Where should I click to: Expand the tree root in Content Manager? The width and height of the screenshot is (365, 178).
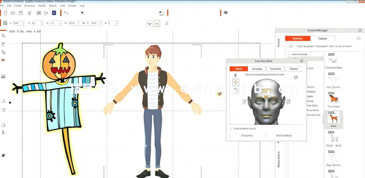[290, 54]
